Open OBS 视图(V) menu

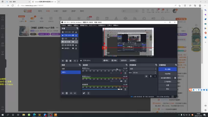(76, 25)
